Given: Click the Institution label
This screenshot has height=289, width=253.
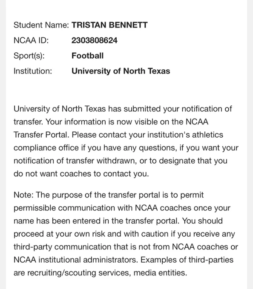Looking at the screenshot, I should [33, 71].
